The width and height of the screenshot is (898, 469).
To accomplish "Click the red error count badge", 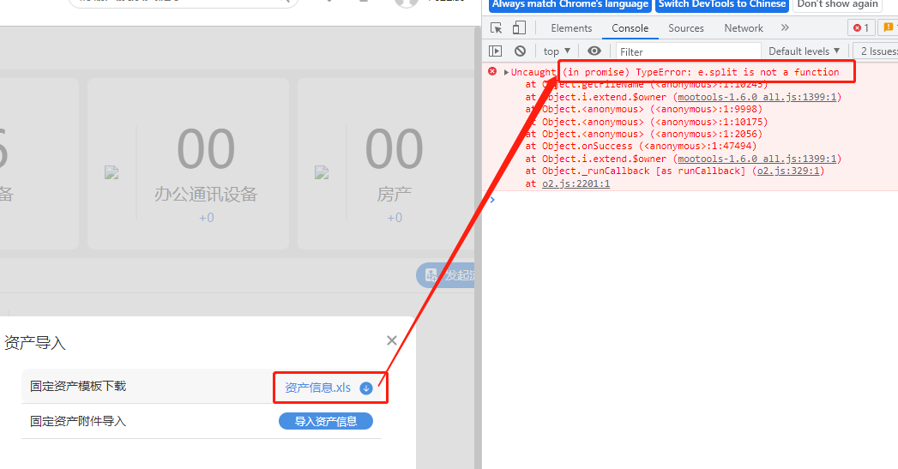I will point(861,27).
